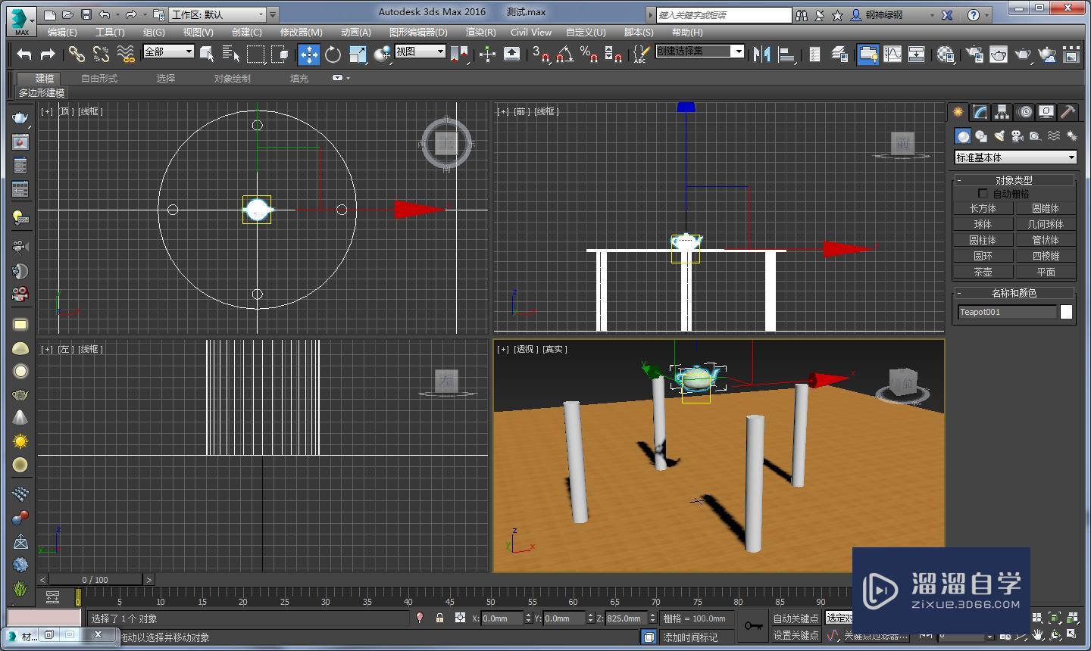Create a 长方体 primitive
This screenshot has height=651, width=1091.
pos(983,208)
